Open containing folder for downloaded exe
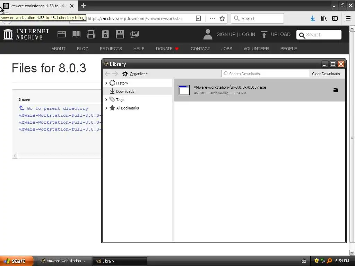355x266 pixels. [x=336, y=90]
